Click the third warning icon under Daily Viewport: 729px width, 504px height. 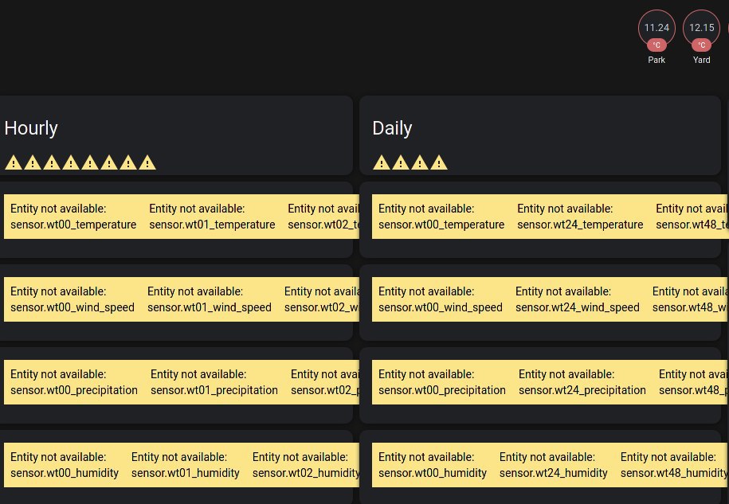[420, 163]
